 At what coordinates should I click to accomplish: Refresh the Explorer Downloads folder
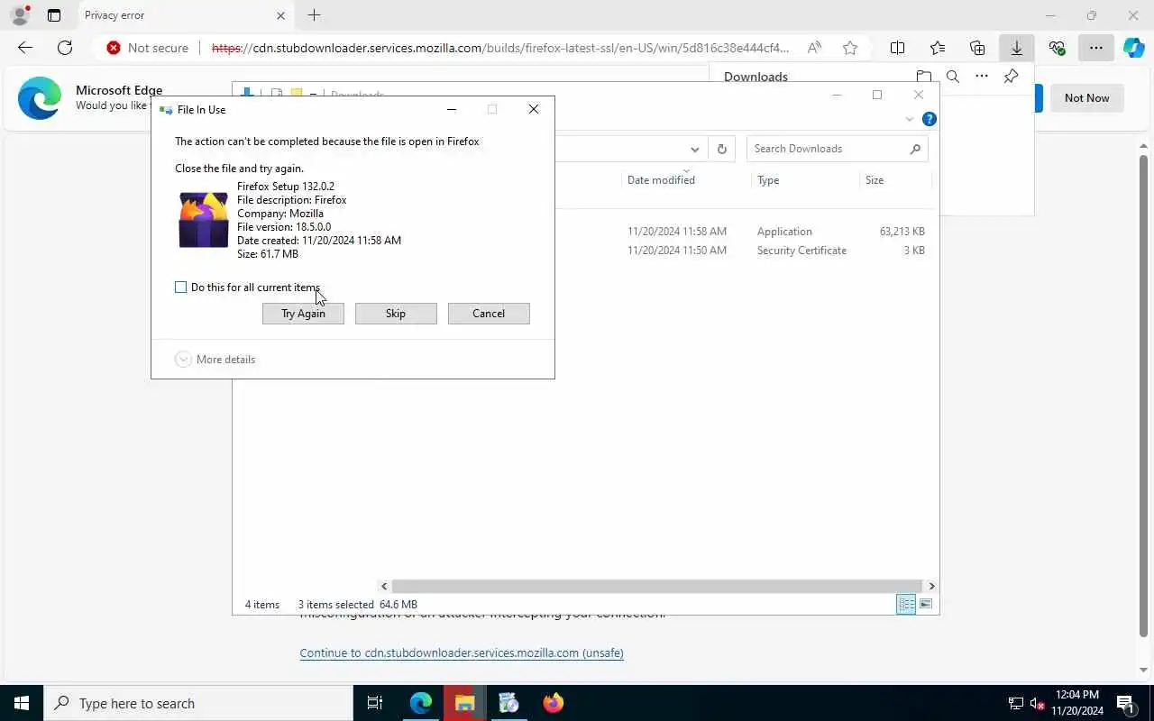(721, 149)
